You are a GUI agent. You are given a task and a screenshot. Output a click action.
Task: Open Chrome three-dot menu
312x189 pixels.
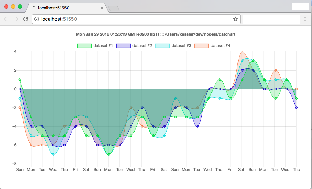pos(305,19)
